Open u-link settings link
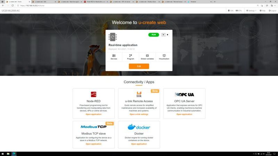The image size is (278, 156). [139, 114]
